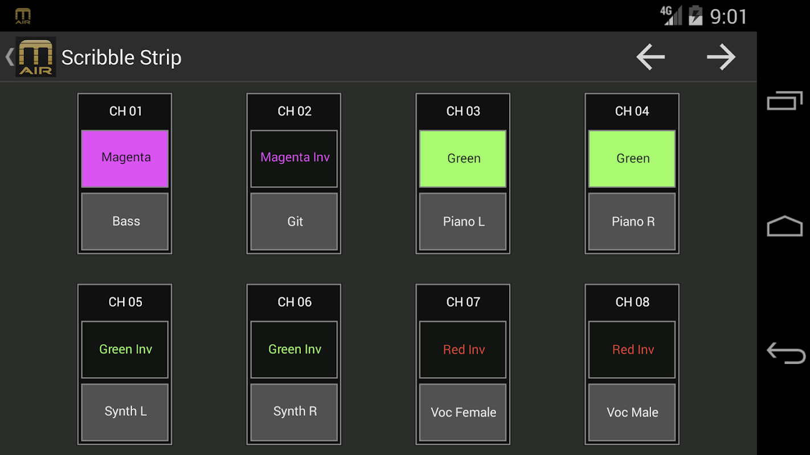Toggle Green Inv color on CH 05

tap(125, 350)
